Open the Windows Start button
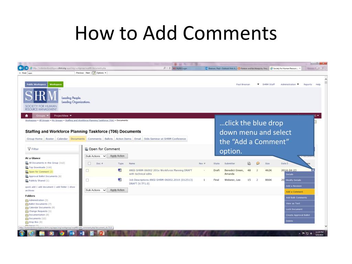This screenshot has height=264, width=352. [x=22, y=233]
